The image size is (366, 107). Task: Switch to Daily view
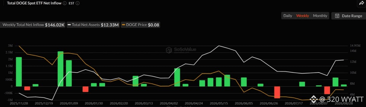point(288,16)
